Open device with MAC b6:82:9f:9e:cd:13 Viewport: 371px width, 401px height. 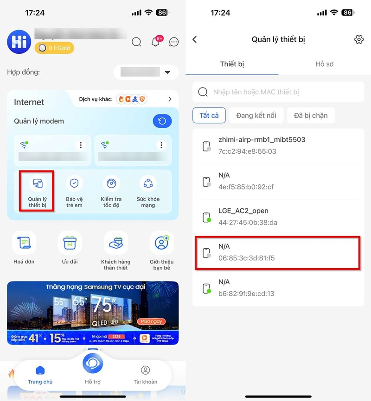[x=278, y=288]
